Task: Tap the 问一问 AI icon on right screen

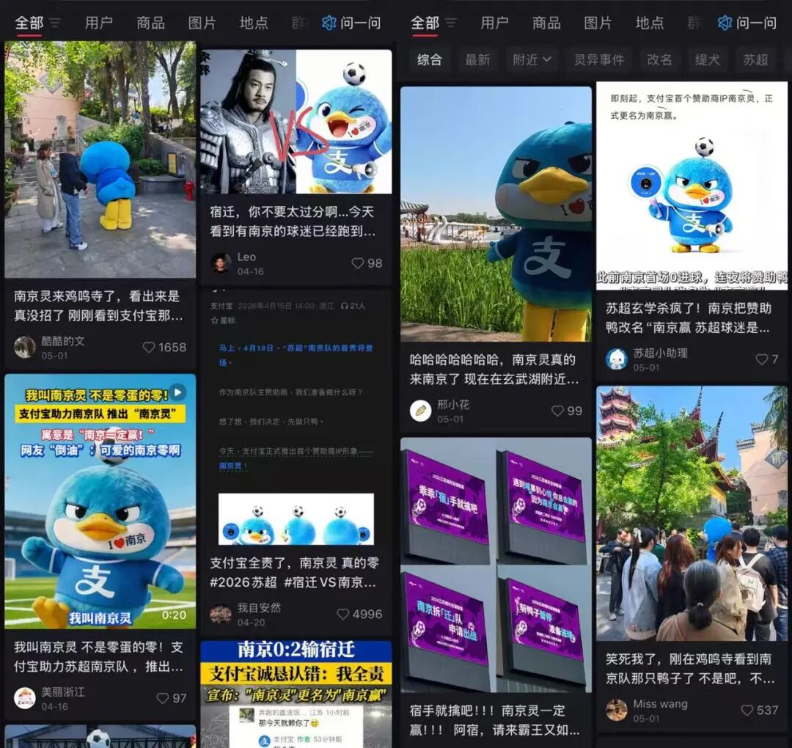Action: point(725,23)
